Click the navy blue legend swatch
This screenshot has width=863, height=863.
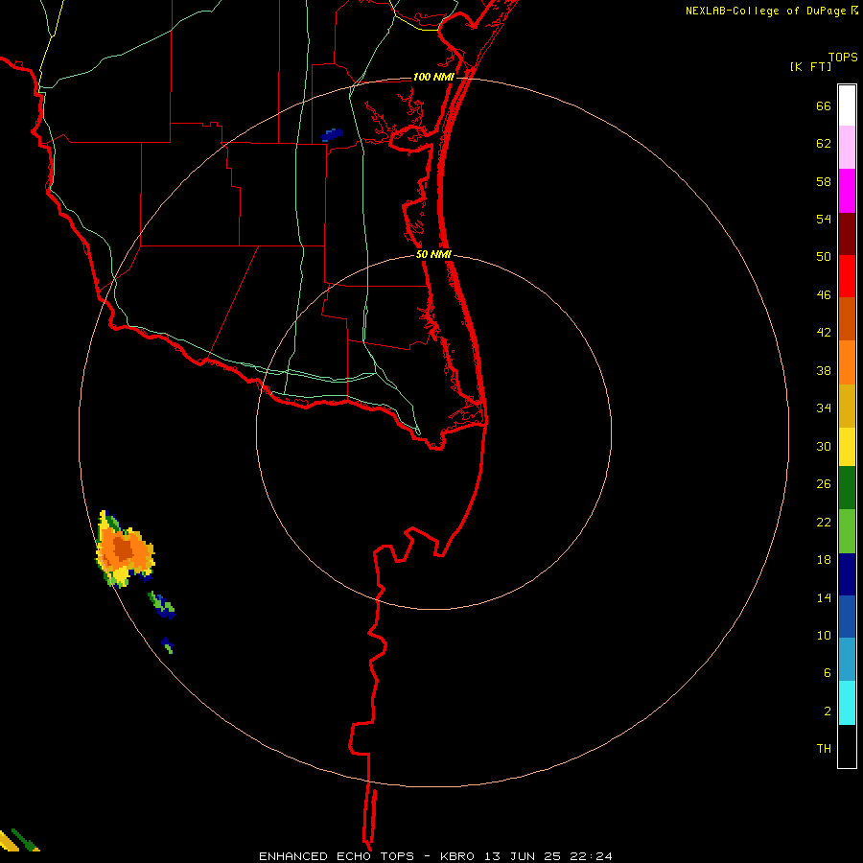pyautogui.click(x=847, y=574)
